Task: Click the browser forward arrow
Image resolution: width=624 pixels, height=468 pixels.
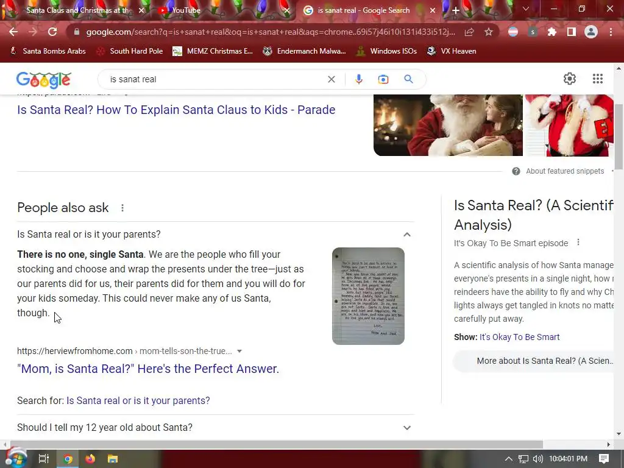Action: (33, 32)
